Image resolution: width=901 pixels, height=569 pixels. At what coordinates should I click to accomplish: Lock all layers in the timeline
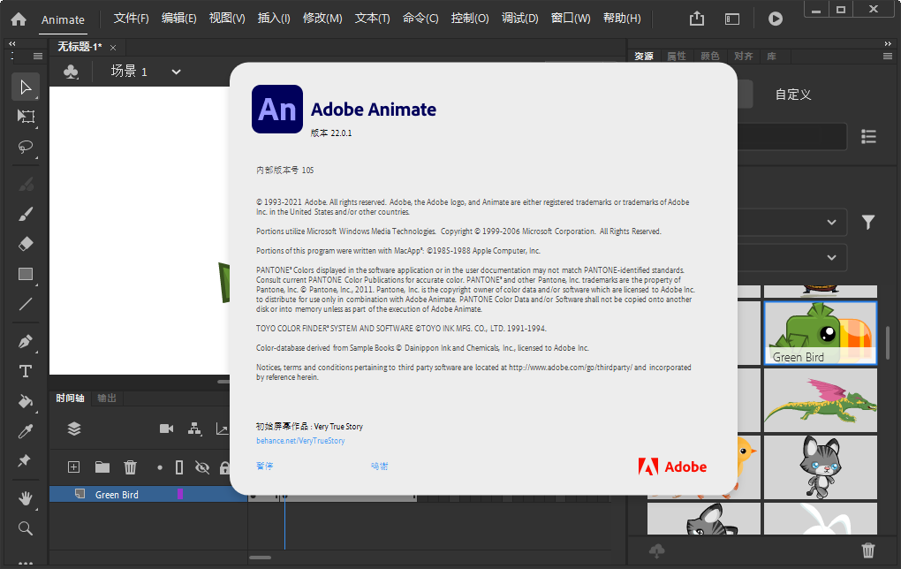click(x=225, y=467)
